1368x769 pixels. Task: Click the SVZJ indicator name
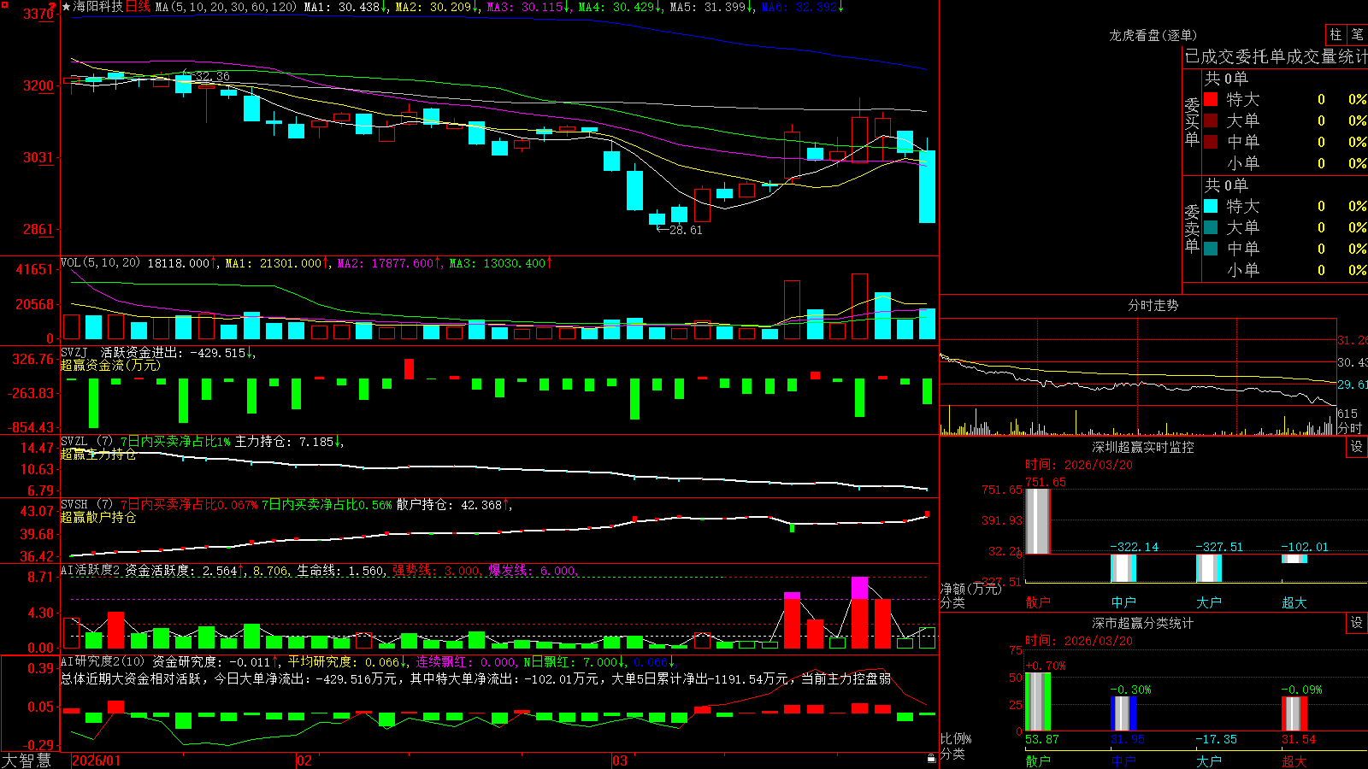pyautogui.click(x=74, y=352)
